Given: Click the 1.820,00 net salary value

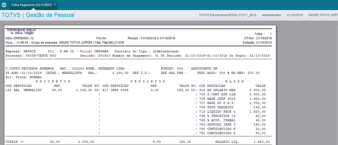Looking at the screenshot, I should 261,142.
